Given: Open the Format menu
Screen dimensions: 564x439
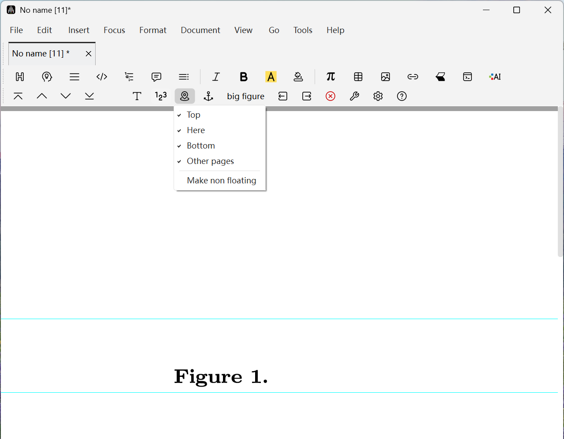Looking at the screenshot, I should click(153, 30).
